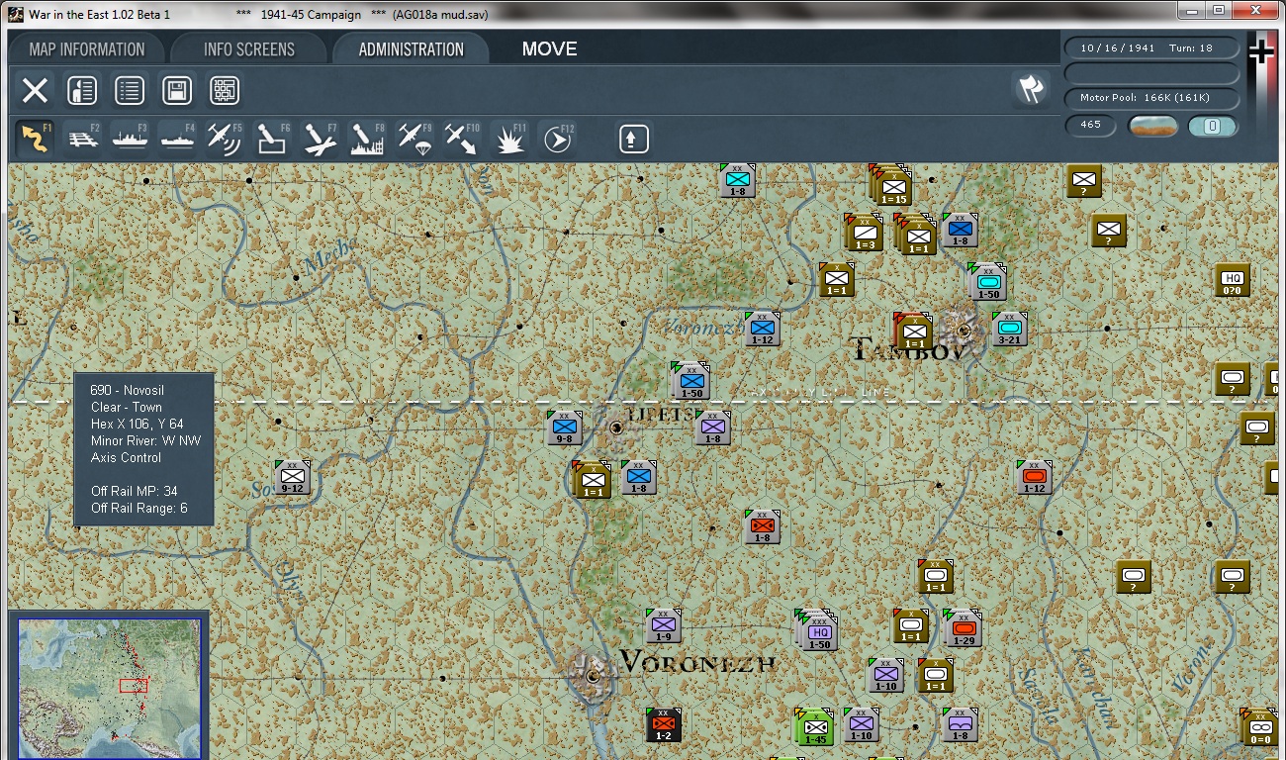Select Air Transport (F9) parachute tool

tap(415, 139)
